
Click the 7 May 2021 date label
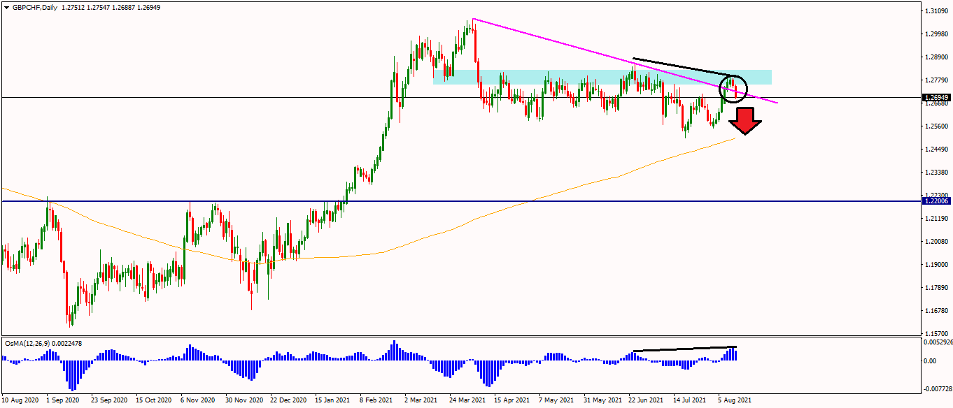(x=556, y=400)
